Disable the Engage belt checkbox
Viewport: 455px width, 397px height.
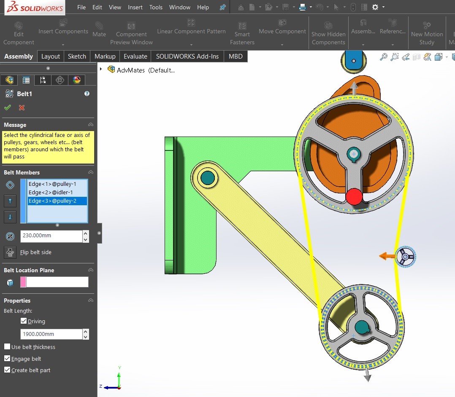coord(7,359)
